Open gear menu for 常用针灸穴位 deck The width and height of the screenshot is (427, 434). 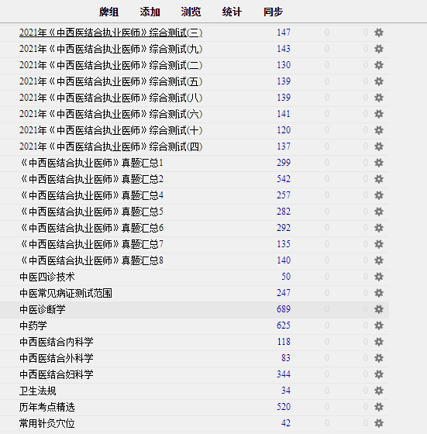click(379, 423)
